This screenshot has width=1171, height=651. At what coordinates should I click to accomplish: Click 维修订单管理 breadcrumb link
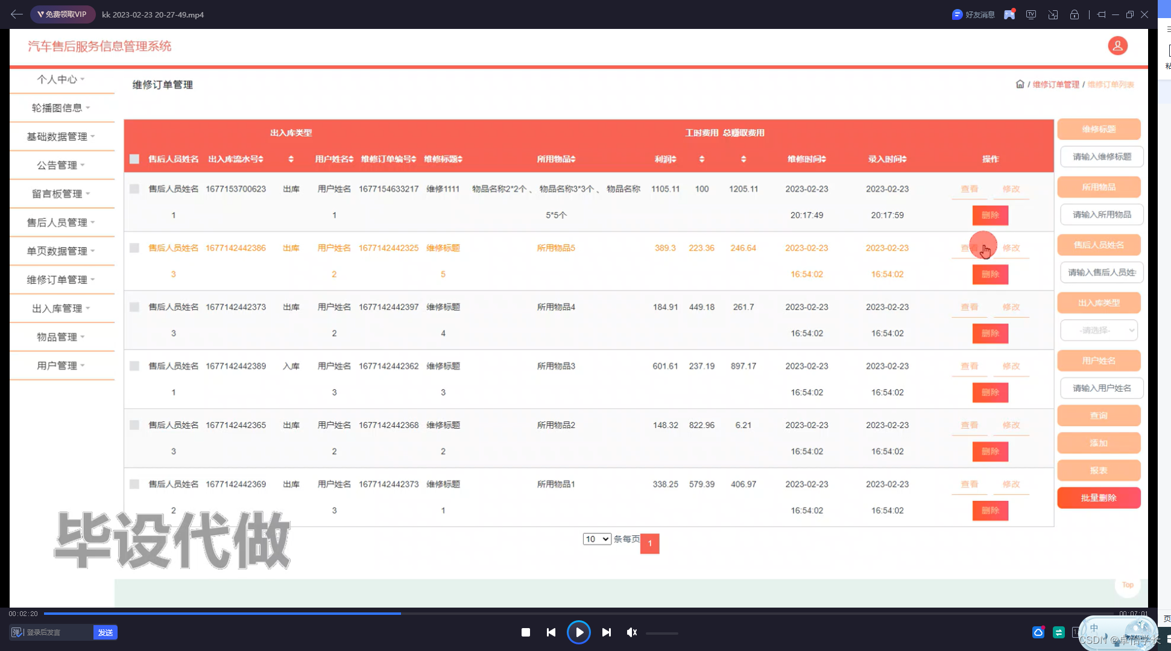(1056, 84)
